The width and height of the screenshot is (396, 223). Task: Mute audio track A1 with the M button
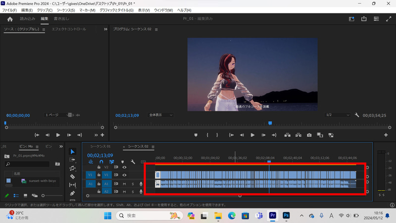[x=124, y=184]
